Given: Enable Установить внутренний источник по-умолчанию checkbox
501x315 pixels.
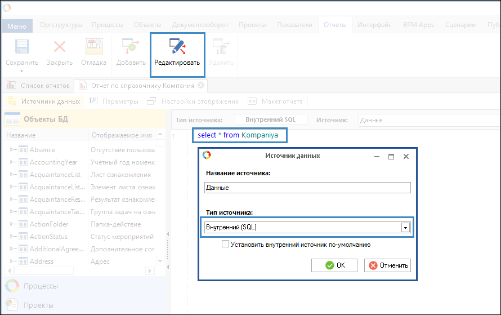Looking at the screenshot, I should pos(226,245).
